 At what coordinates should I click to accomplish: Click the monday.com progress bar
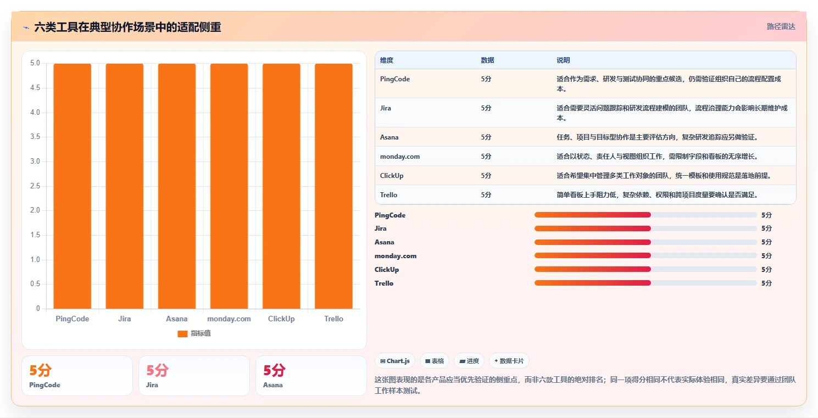(x=646, y=255)
